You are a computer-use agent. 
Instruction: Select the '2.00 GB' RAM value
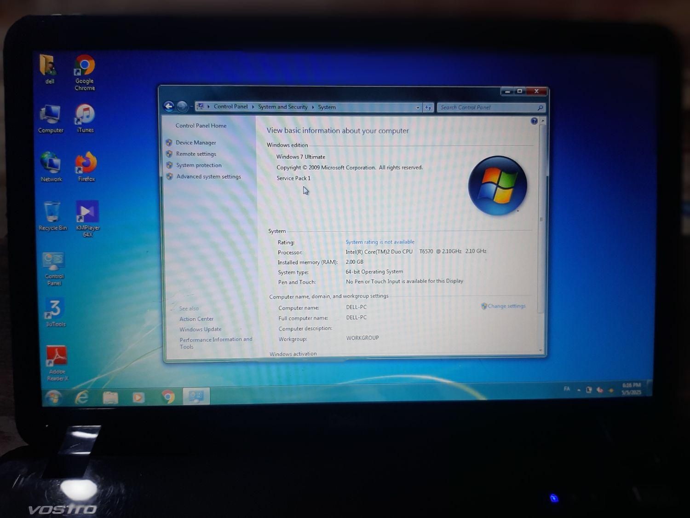[x=354, y=262]
